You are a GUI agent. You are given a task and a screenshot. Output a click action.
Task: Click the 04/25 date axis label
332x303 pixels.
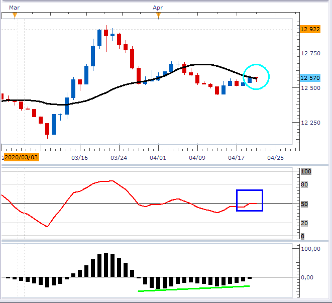pos(275,158)
